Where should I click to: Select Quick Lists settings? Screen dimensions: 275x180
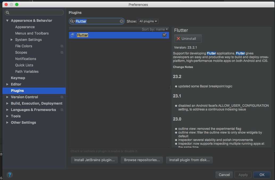tap(24, 65)
